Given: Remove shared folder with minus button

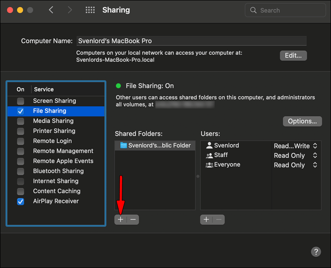Looking at the screenshot, I should click(133, 220).
